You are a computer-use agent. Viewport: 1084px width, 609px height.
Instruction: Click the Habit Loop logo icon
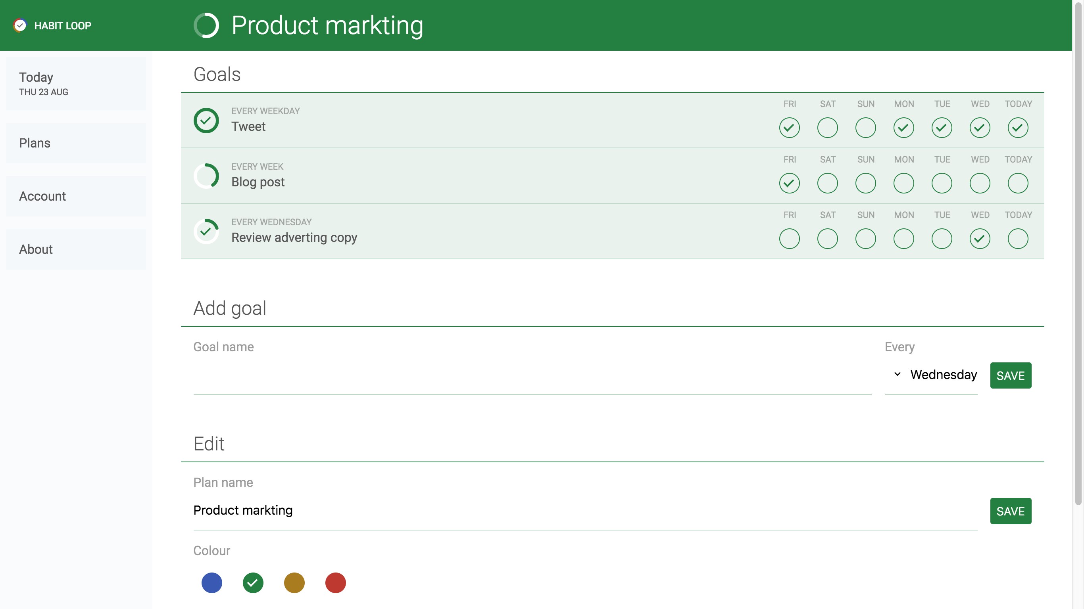click(x=20, y=25)
